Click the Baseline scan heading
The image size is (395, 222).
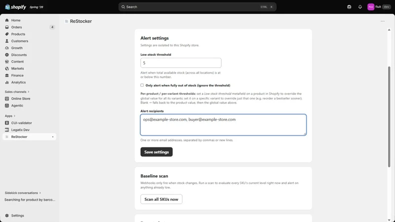154,176
